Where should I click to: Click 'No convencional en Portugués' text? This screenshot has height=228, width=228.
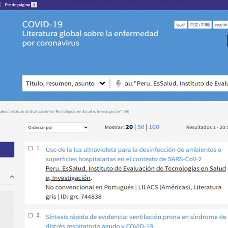pos(90,187)
